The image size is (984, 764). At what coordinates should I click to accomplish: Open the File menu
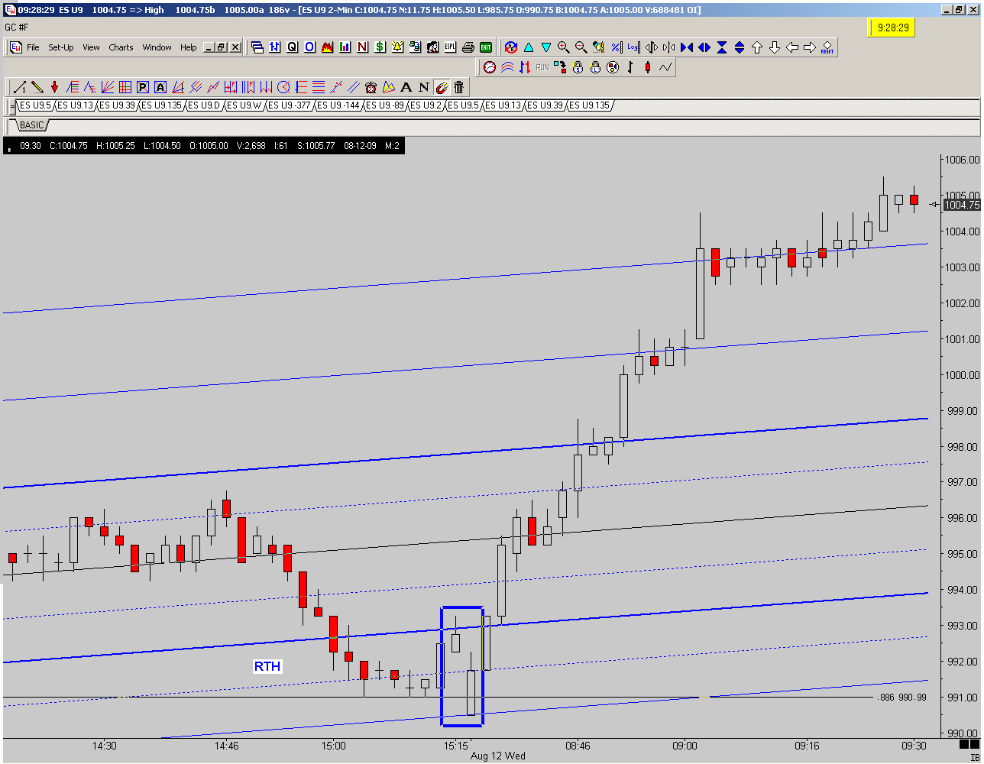(33, 47)
